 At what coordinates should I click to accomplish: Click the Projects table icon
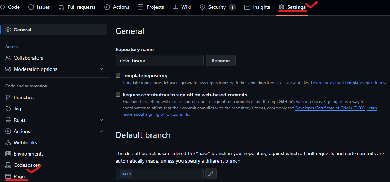141,7
